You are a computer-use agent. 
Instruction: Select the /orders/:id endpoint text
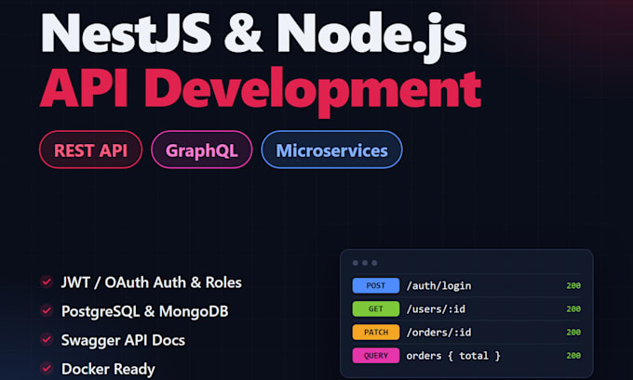438,333
